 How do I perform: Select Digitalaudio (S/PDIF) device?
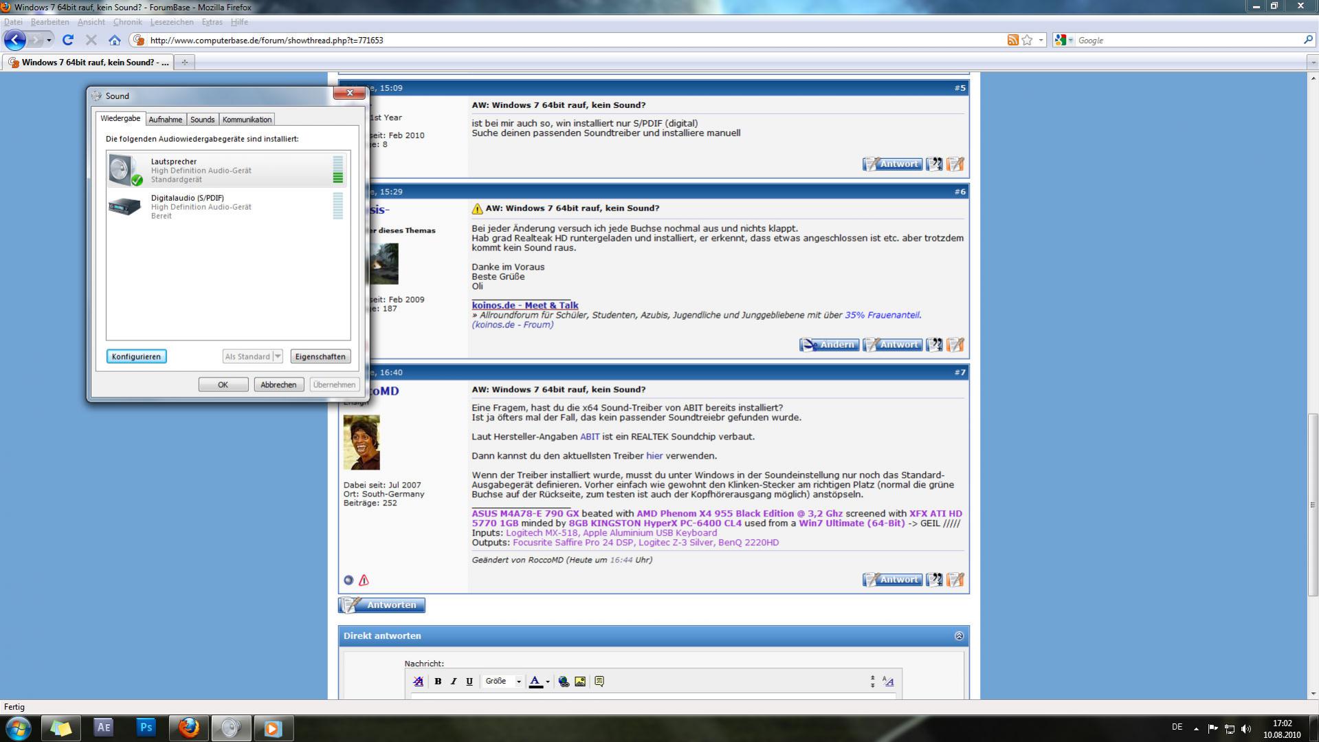coord(228,206)
